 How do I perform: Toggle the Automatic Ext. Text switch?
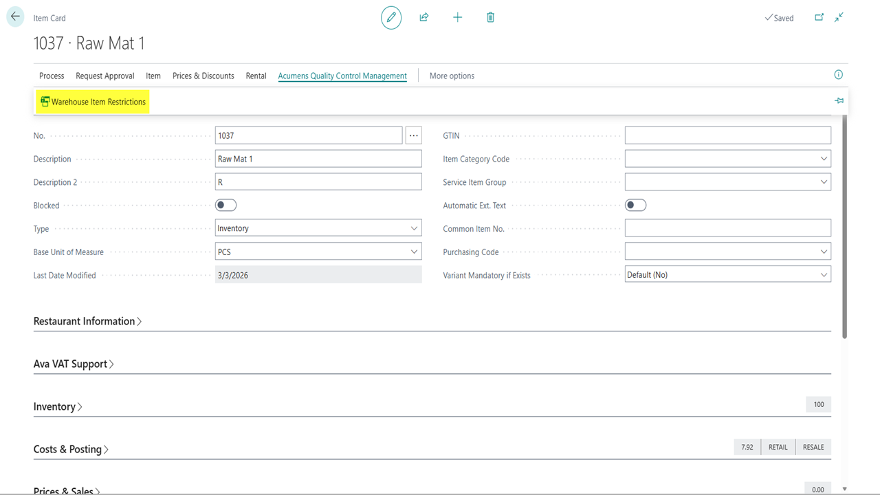click(635, 206)
